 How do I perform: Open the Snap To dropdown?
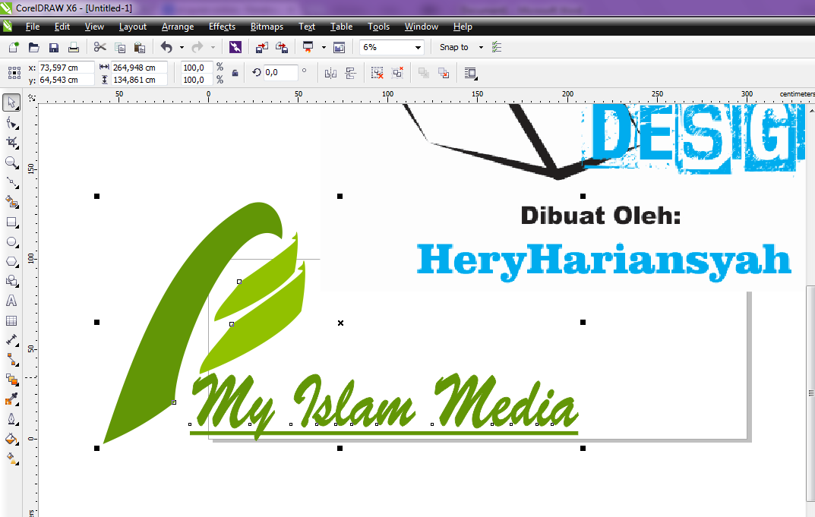pos(481,47)
